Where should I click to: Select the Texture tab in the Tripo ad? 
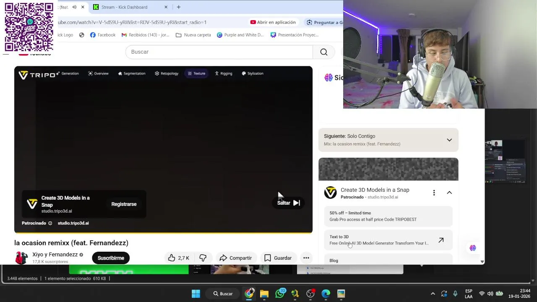197,73
